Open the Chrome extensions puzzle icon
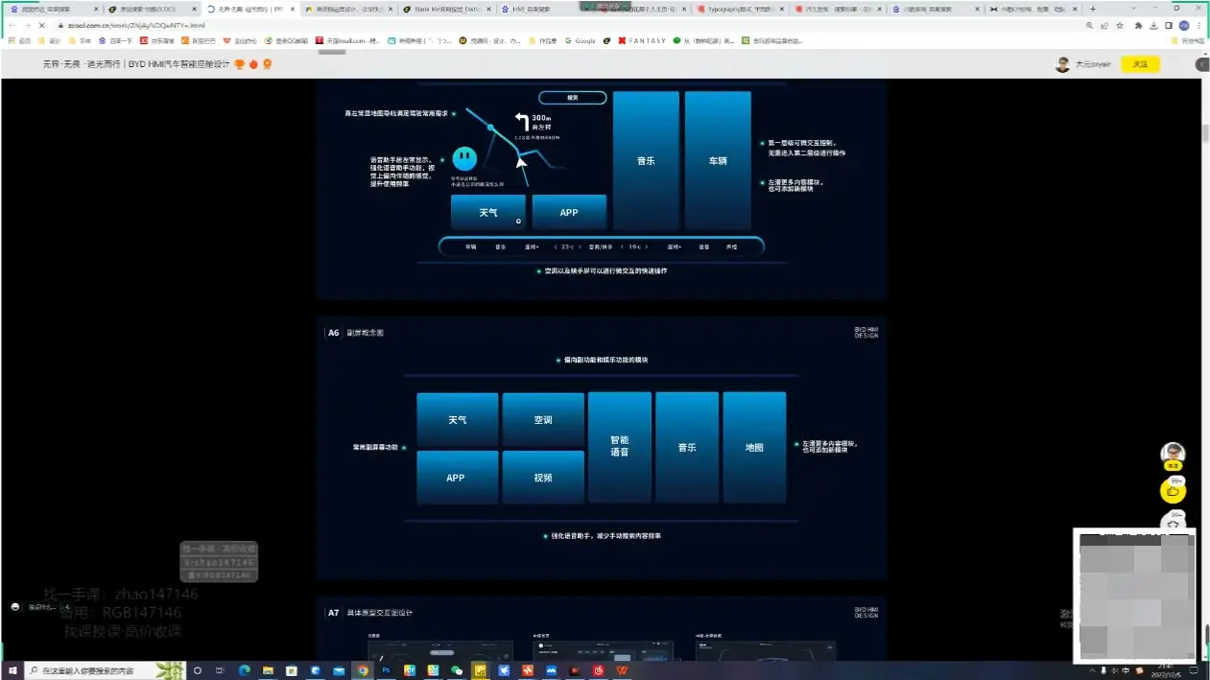The width and height of the screenshot is (1210, 680). (1137, 25)
